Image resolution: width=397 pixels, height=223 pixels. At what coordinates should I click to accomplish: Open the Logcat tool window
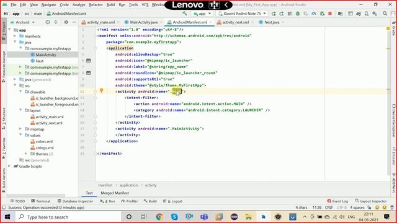click(172, 201)
